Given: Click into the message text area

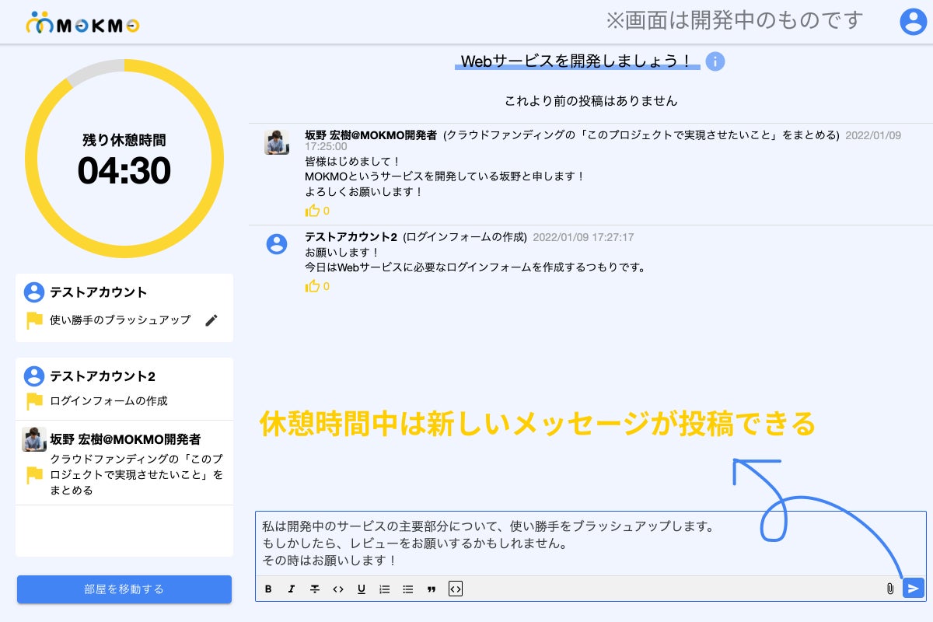Looking at the screenshot, I should [591, 543].
